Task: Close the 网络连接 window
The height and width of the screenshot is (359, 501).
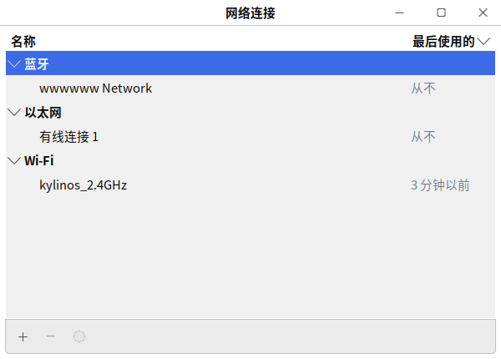Action: 483,13
